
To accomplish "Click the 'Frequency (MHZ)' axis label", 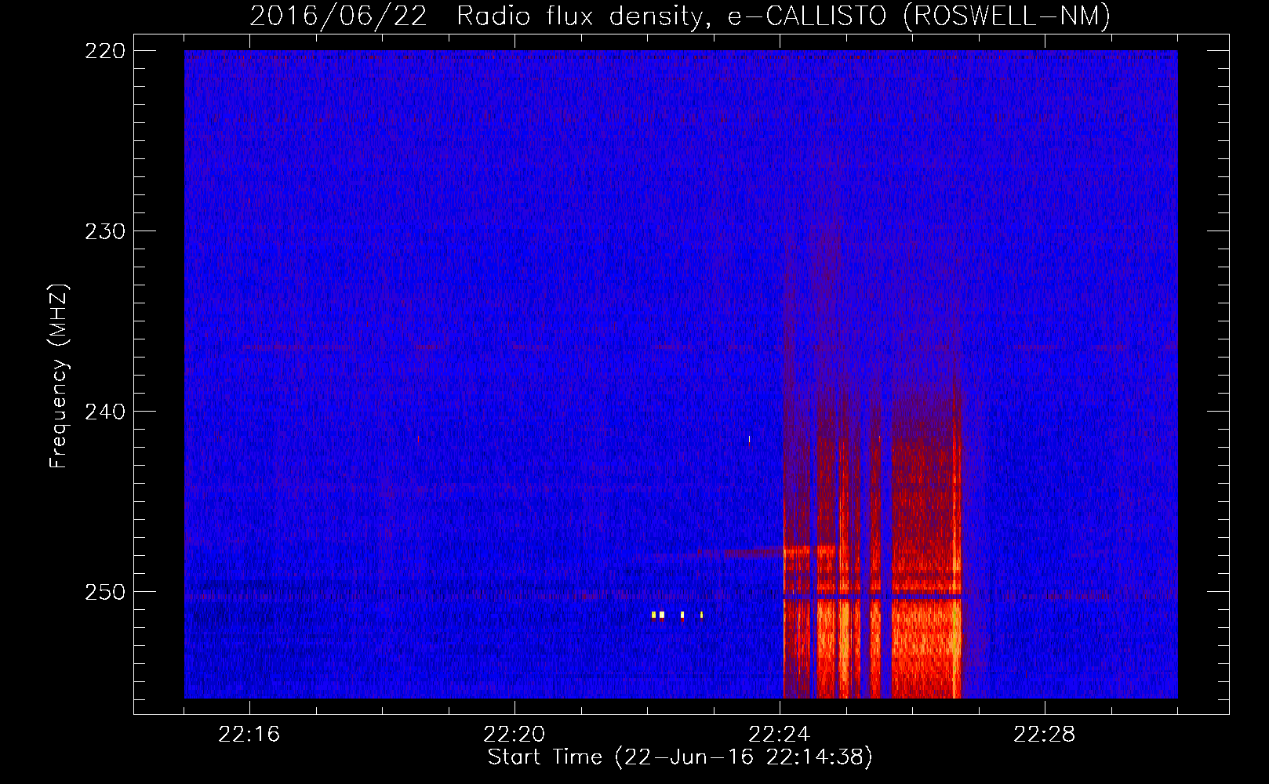I will (59, 376).
